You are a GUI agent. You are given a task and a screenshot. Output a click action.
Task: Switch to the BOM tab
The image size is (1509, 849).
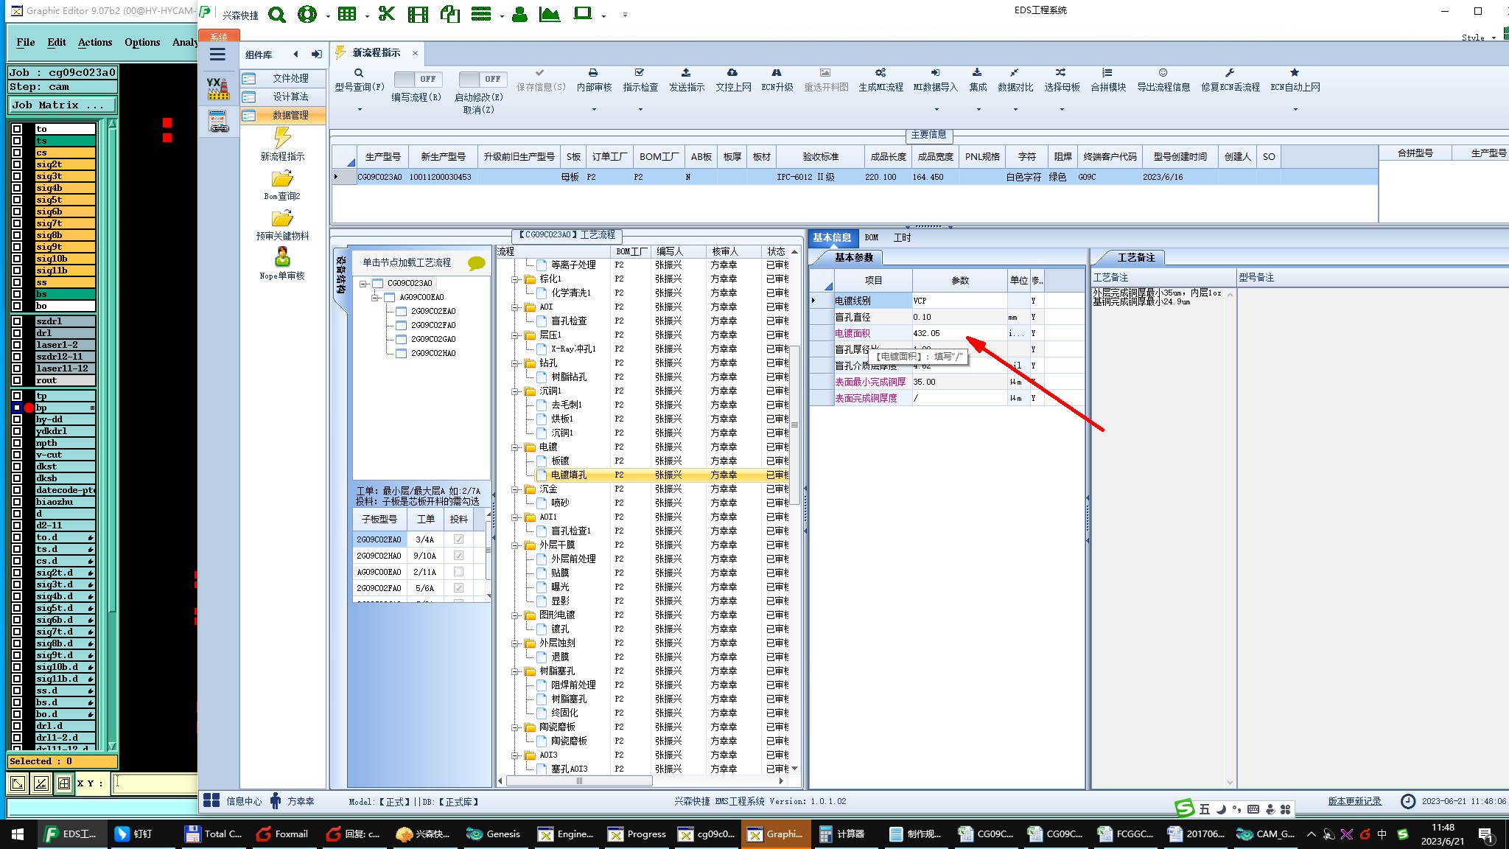coord(872,237)
